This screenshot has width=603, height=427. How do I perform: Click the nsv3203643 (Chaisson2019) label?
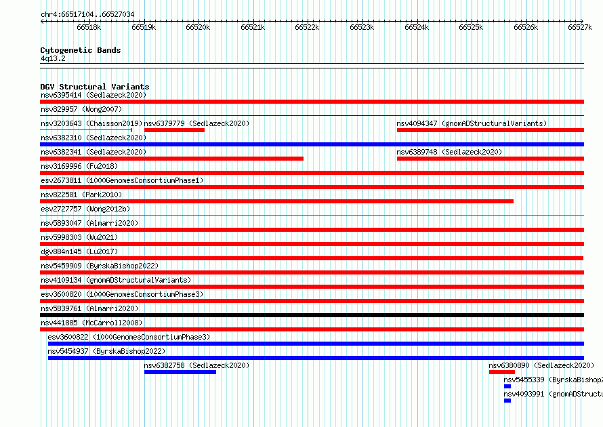pyautogui.click(x=91, y=123)
